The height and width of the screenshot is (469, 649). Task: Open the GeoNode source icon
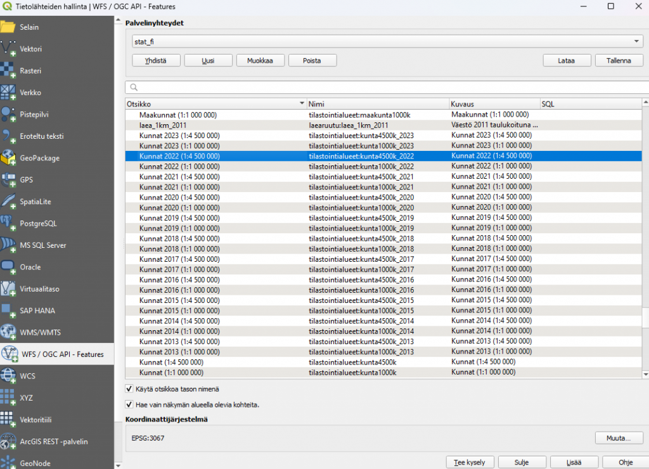(x=8, y=463)
